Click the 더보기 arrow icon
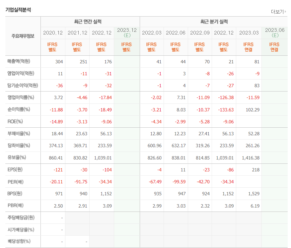Image resolution: width=291 pixels, height=248 pixels. [x=285, y=12]
